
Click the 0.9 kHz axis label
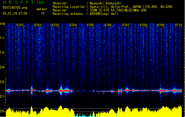pyautogui.click(x=2, y=67)
